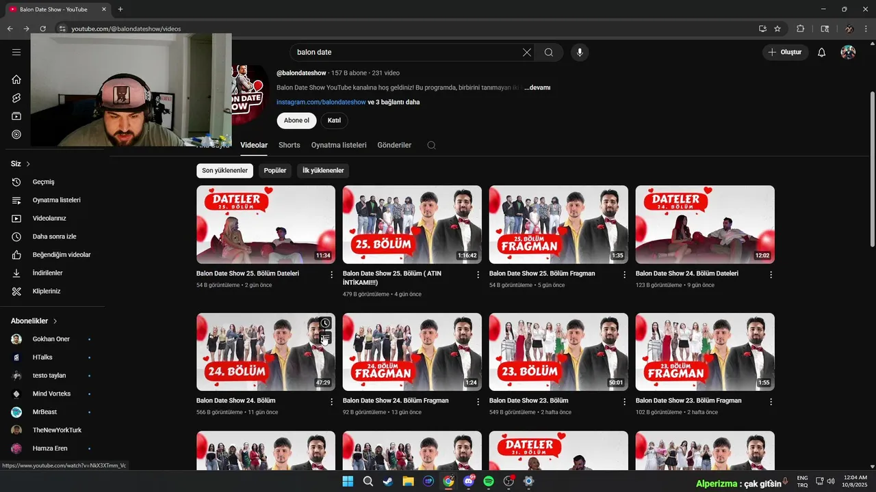Filter videos by İlk yüklenenler chip
876x492 pixels.
pyautogui.click(x=323, y=170)
